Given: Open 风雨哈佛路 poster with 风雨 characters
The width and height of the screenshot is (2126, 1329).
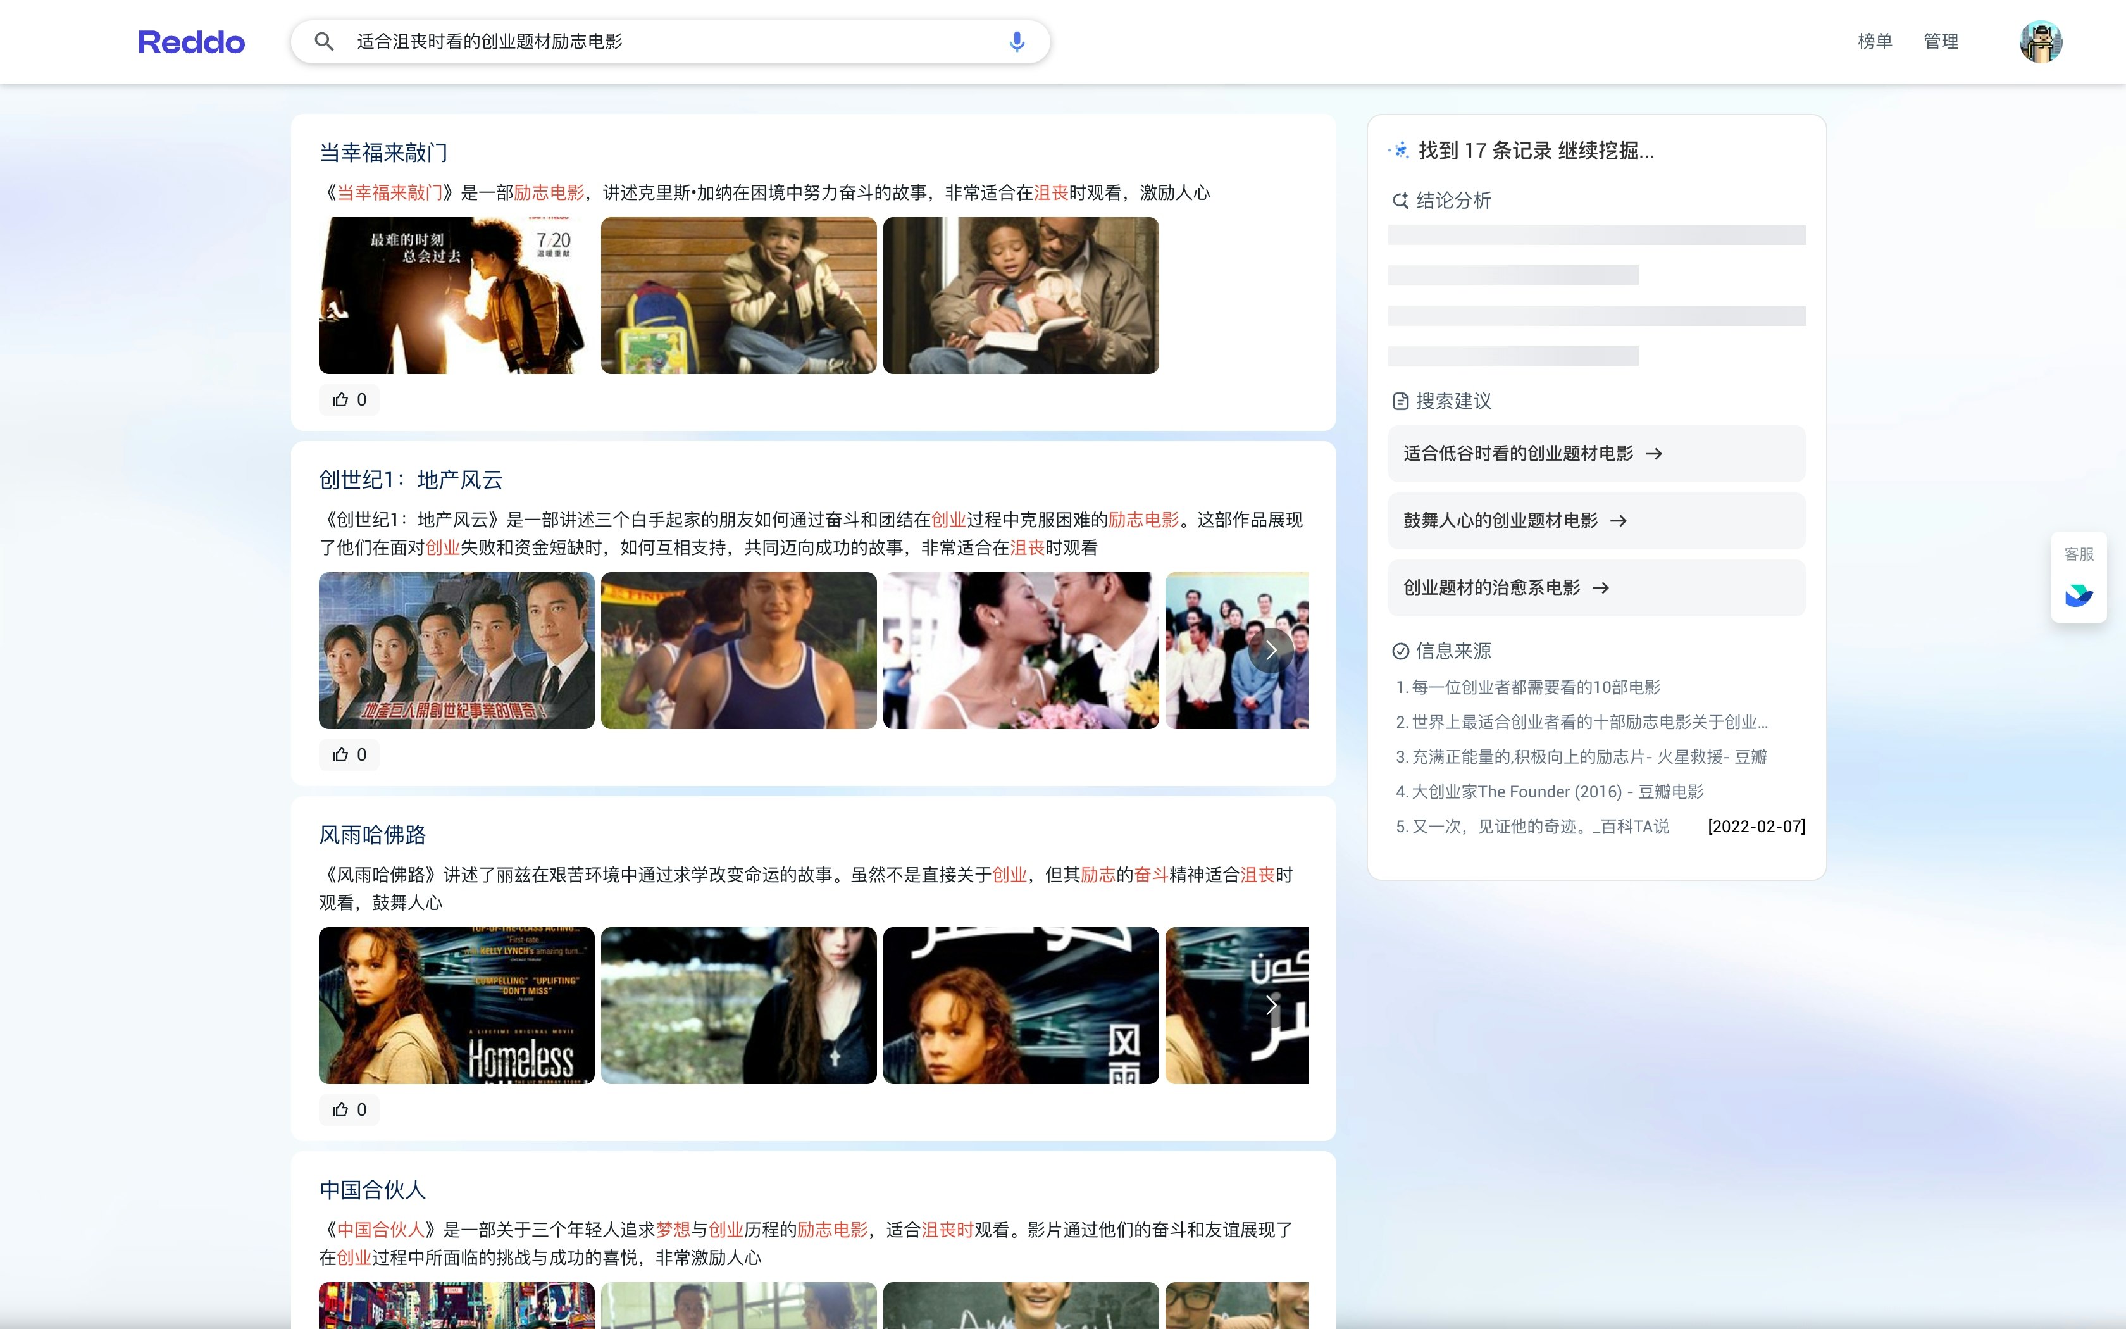Looking at the screenshot, I should [x=1020, y=1006].
